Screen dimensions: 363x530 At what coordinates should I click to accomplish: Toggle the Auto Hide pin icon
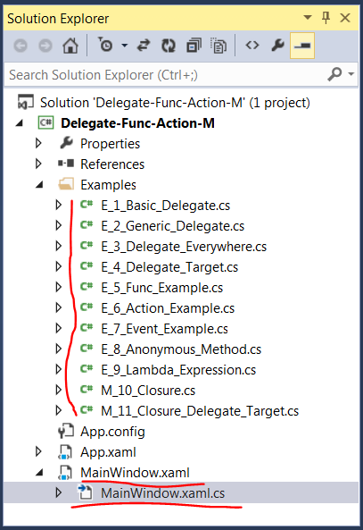click(x=326, y=18)
